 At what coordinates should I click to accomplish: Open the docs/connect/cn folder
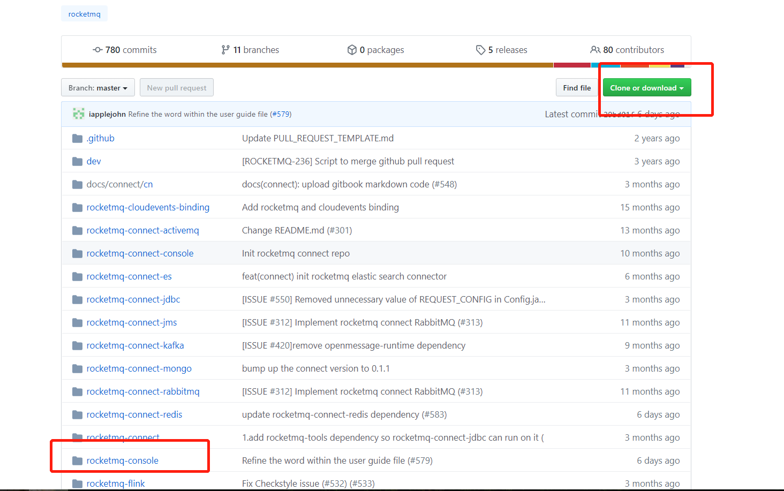(x=119, y=184)
